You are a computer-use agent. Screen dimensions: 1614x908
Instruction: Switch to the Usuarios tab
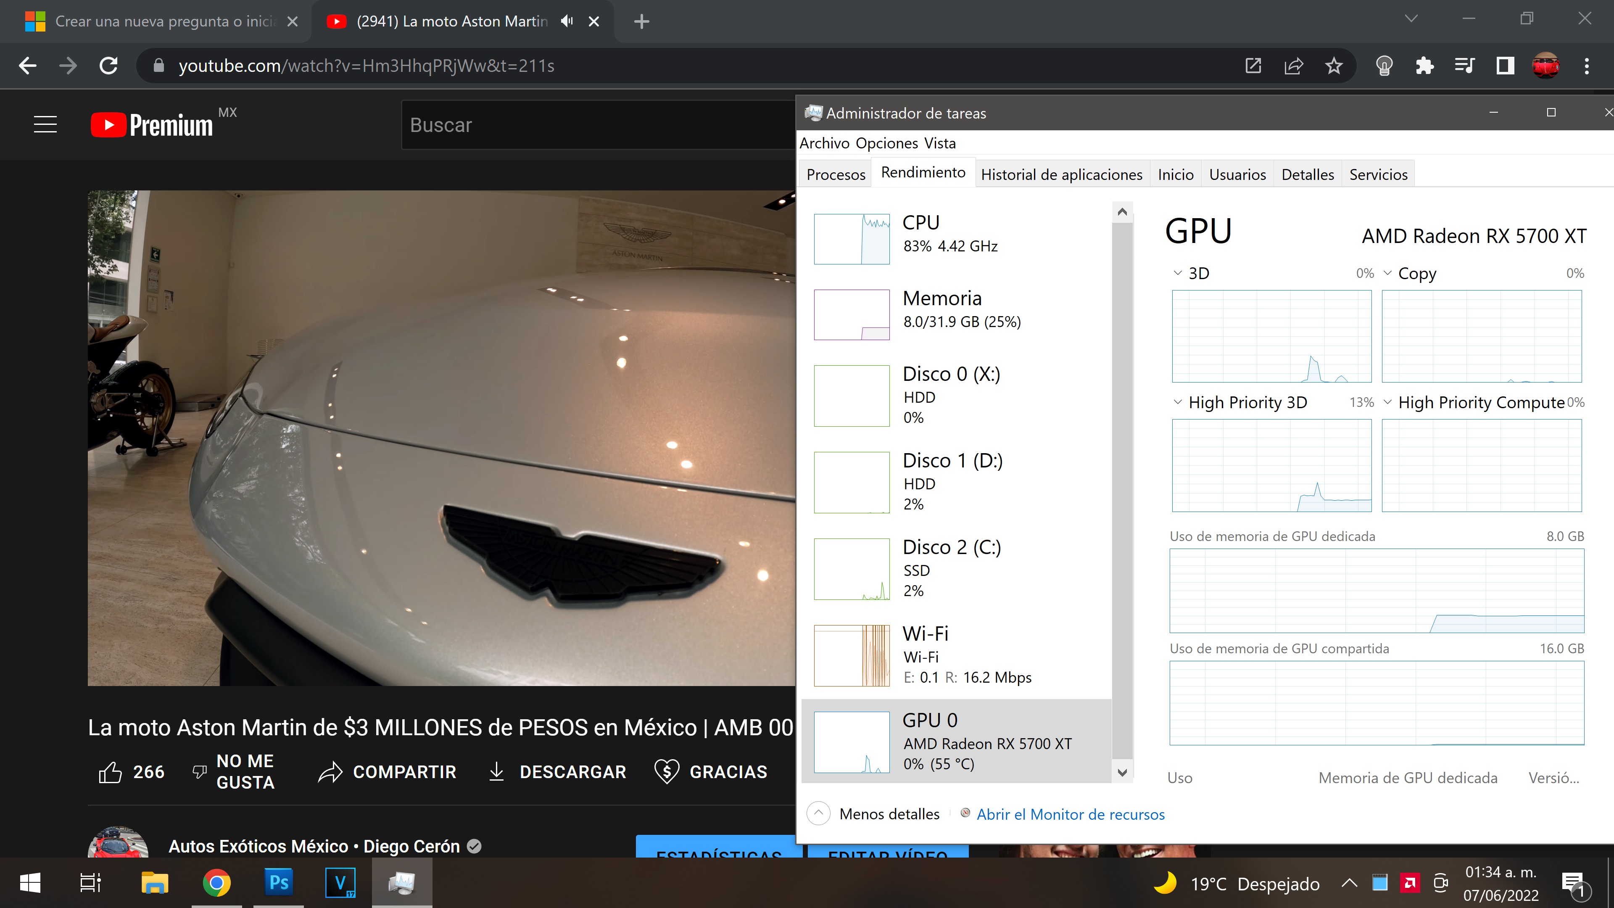[1237, 174]
